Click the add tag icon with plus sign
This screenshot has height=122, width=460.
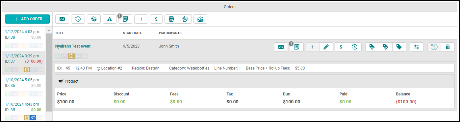click(x=372, y=47)
